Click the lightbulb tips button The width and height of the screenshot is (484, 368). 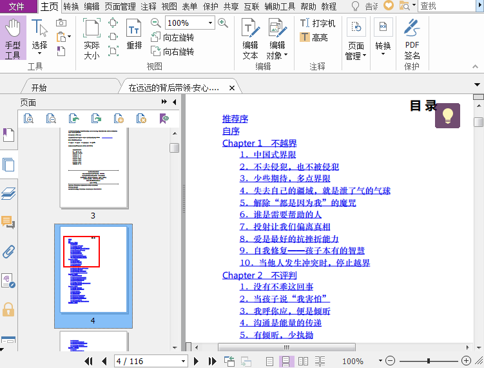pyautogui.click(x=447, y=115)
